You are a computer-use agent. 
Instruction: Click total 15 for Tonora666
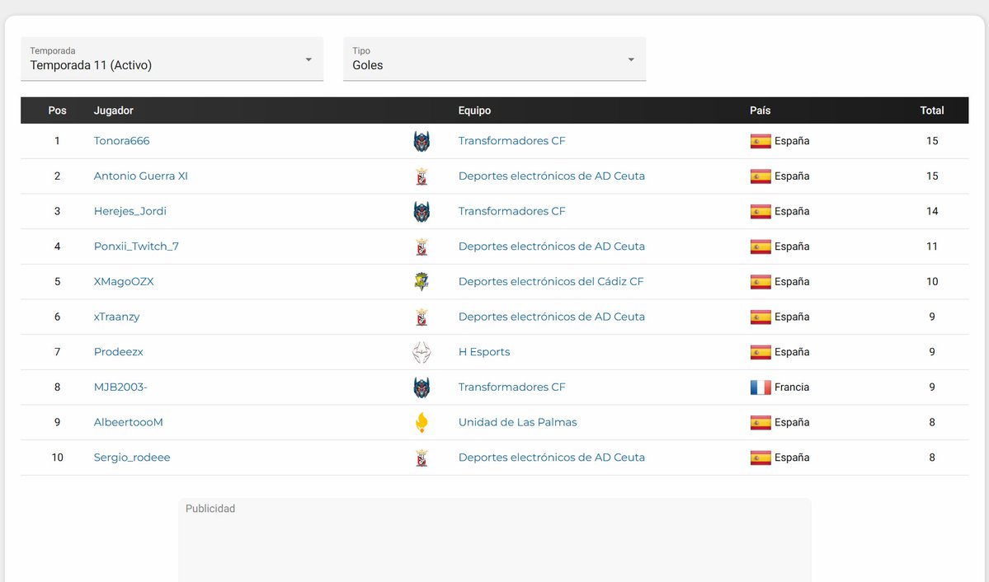(931, 141)
